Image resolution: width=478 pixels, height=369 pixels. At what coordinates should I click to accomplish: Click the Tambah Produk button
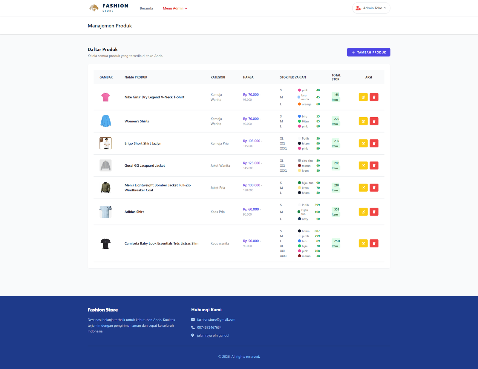[369, 52]
